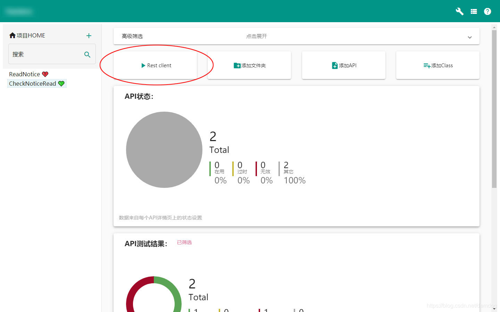Expand the 高级筛选 panel chevron
The height and width of the screenshot is (312, 500).
point(469,37)
